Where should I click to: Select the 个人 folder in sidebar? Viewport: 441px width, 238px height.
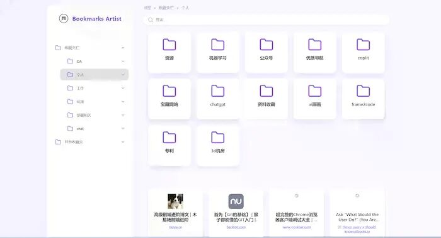pyautogui.click(x=94, y=75)
